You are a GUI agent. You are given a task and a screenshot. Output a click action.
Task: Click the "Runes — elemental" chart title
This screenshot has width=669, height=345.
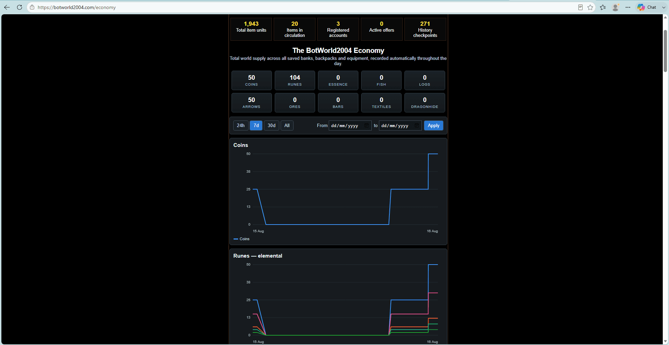click(x=258, y=256)
